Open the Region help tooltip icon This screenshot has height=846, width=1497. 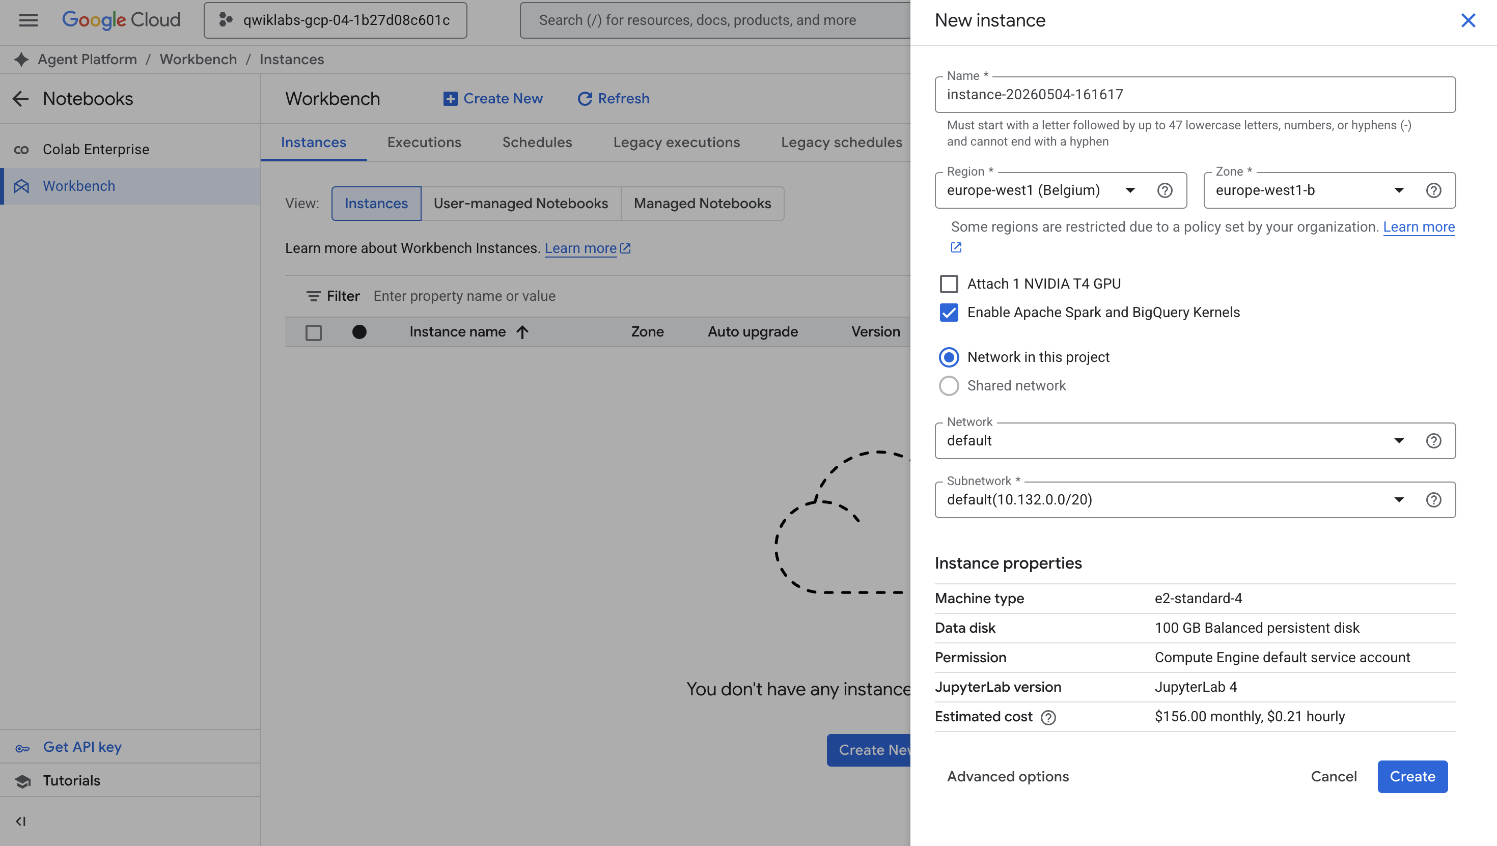coord(1165,190)
